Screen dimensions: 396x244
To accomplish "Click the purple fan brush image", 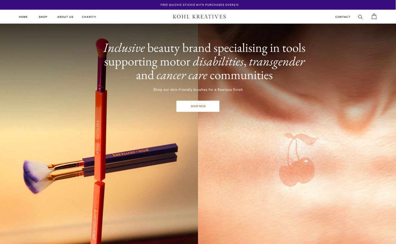I will 99,168.
